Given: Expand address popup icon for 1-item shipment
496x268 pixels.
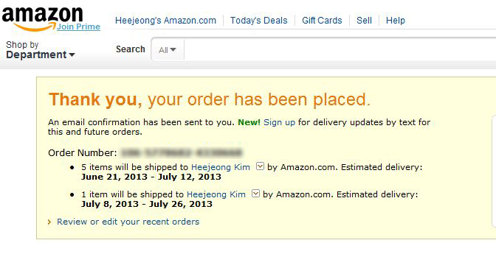Looking at the screenshot, I should (255, 193).
